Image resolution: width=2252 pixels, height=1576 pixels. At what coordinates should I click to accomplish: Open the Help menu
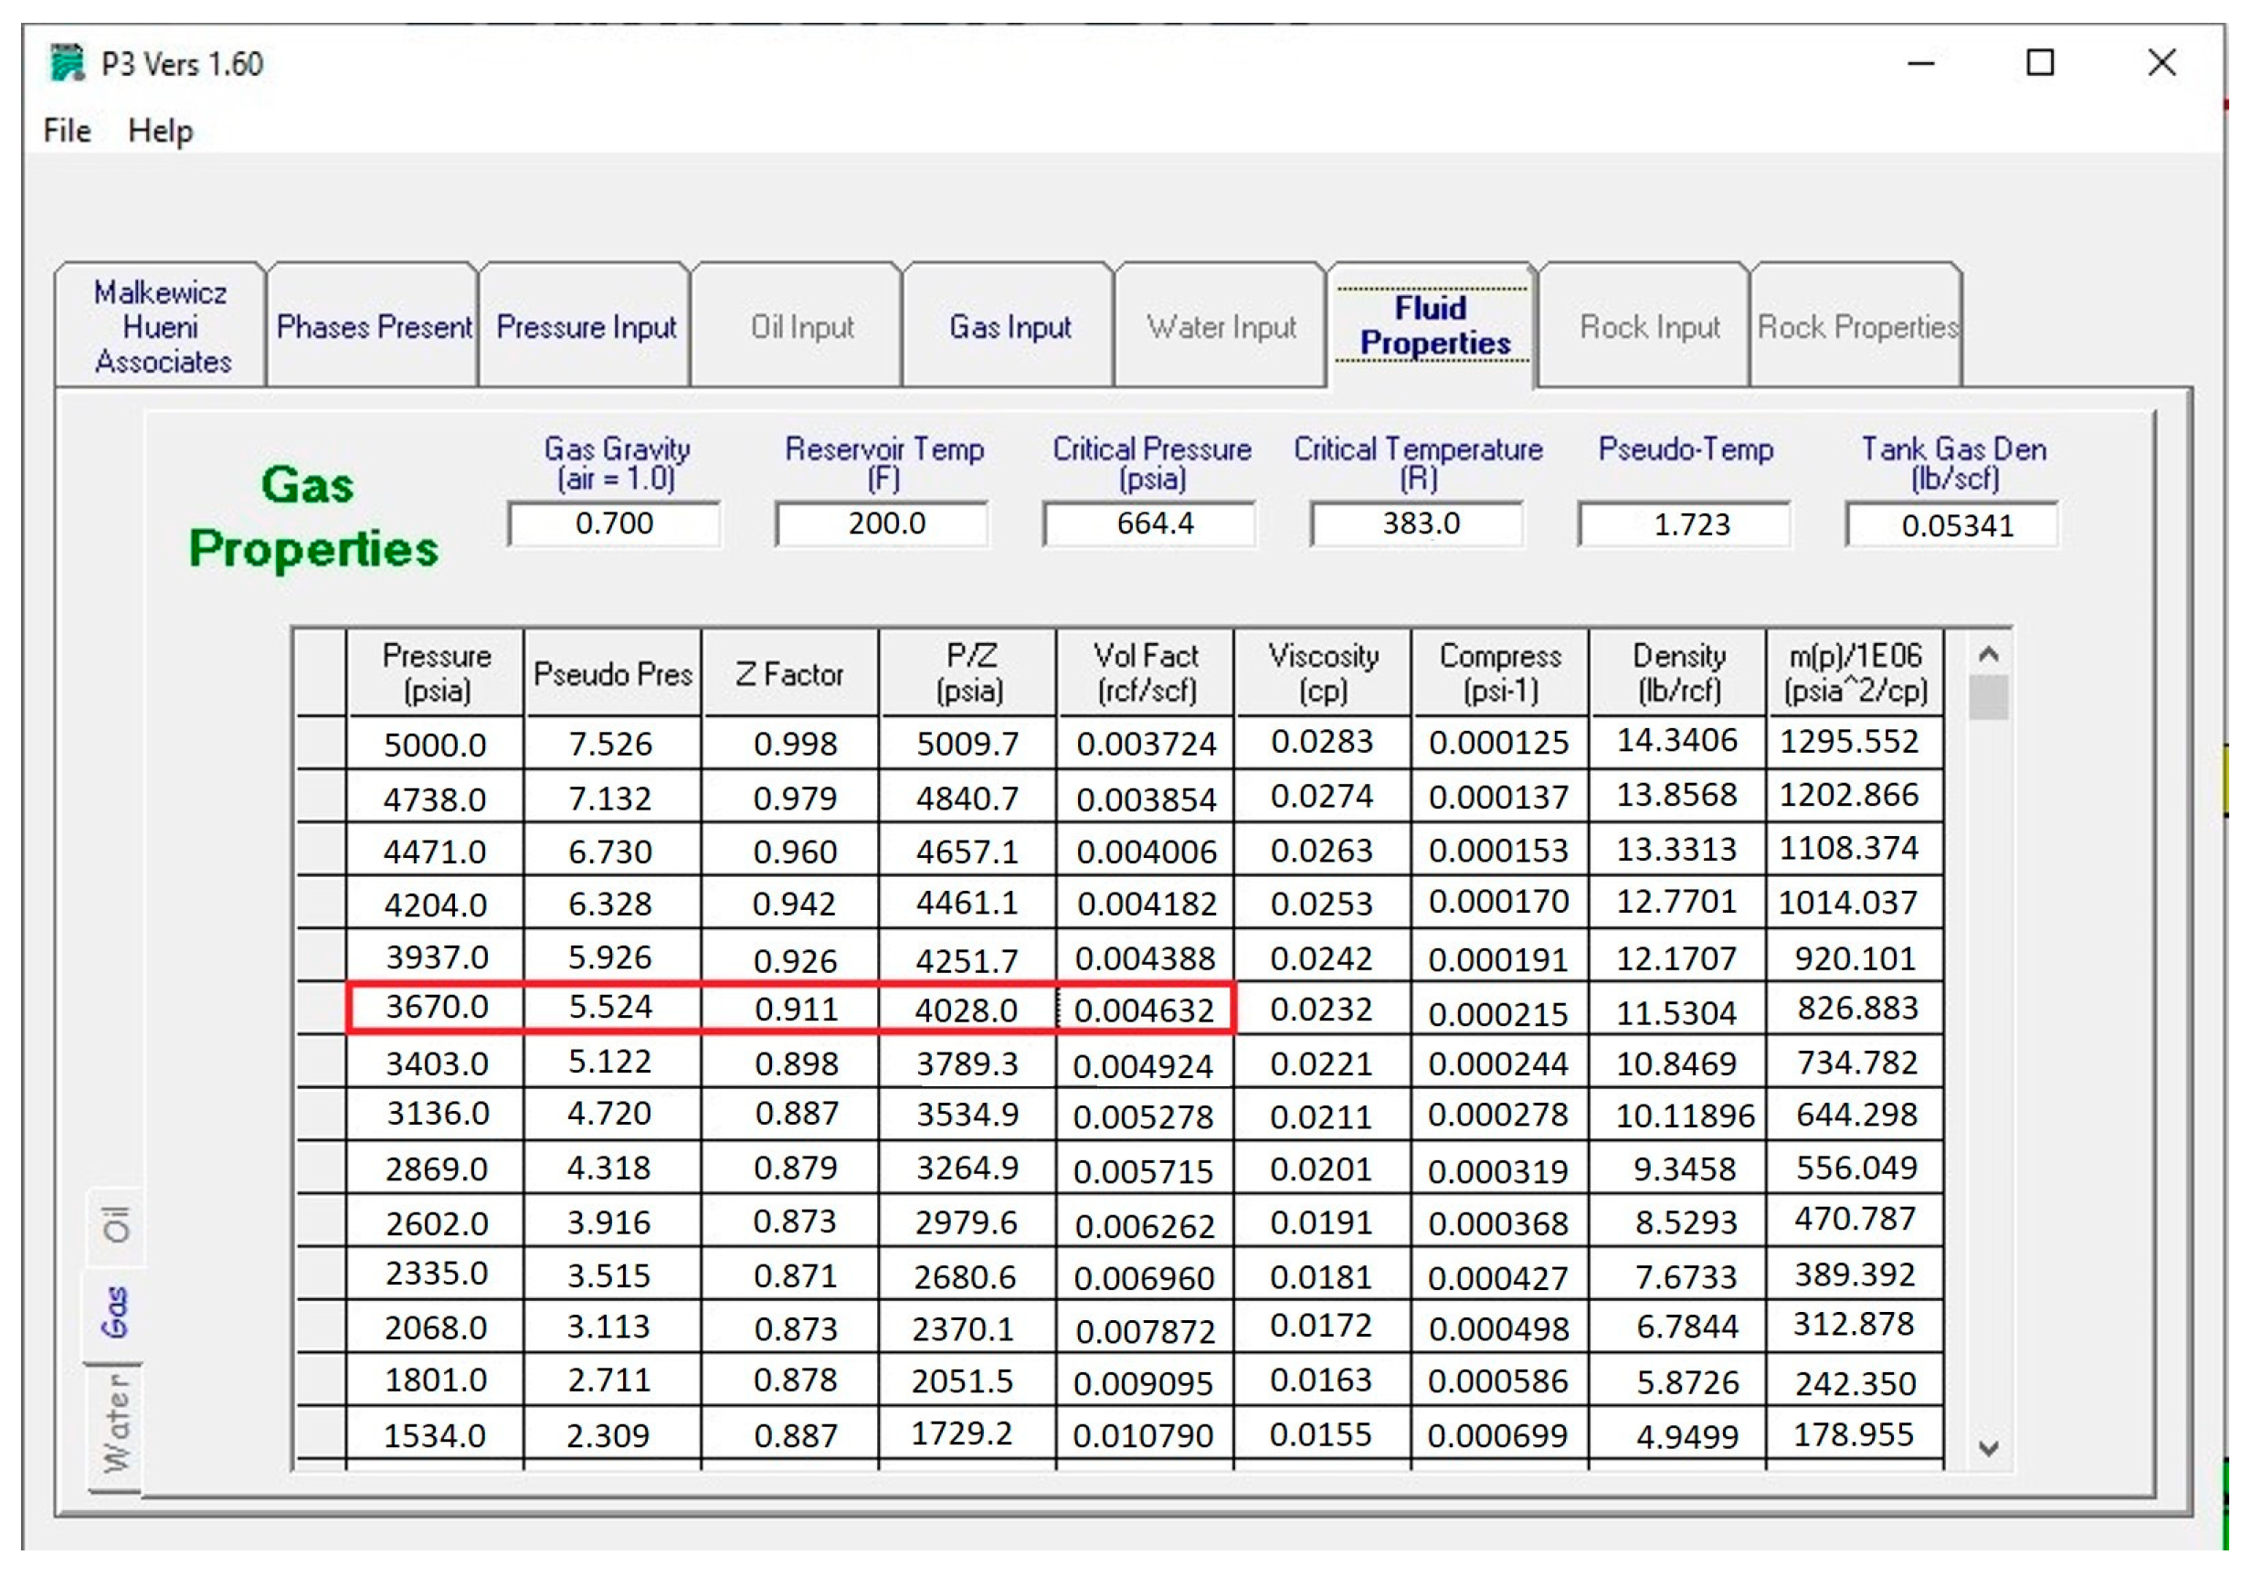coord(160,131)
